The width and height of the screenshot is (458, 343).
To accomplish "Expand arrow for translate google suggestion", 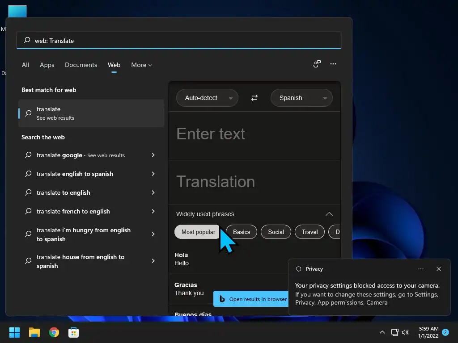I will point(153,155).
